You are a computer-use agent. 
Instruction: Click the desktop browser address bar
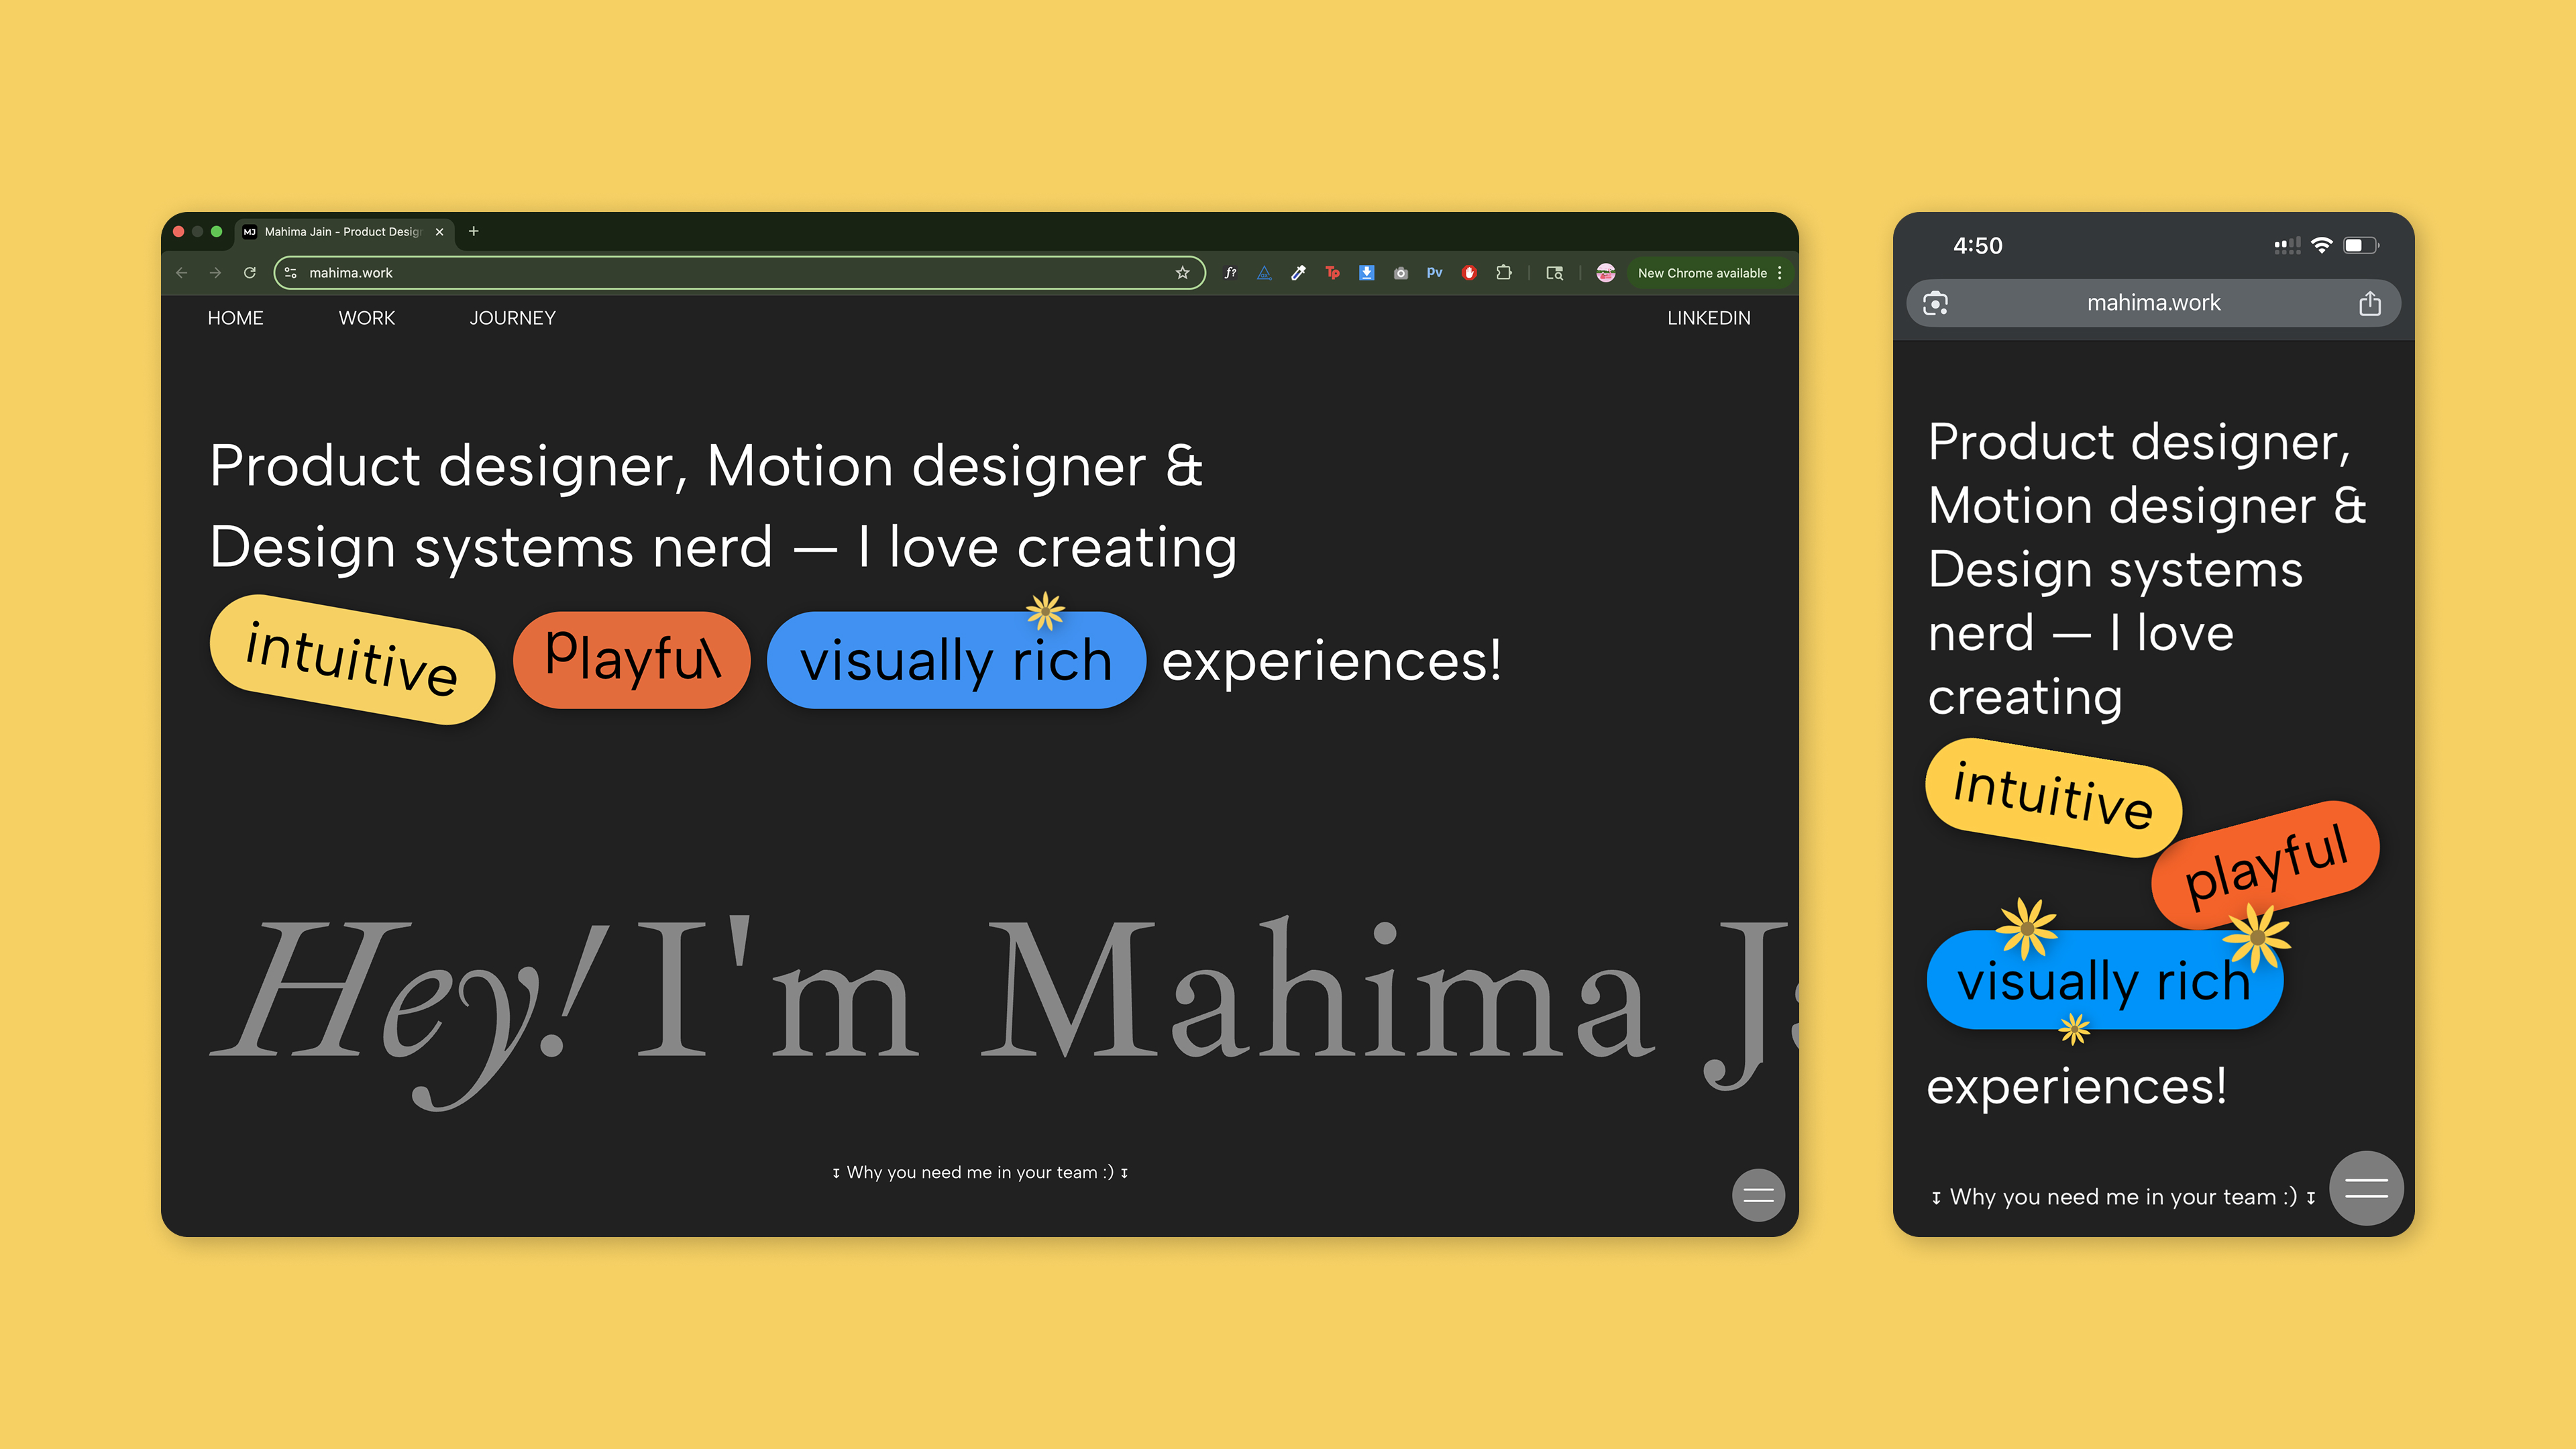(700, 273)
